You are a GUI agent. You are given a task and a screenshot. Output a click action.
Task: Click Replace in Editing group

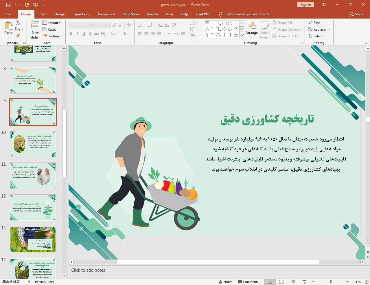coord(317,30)
